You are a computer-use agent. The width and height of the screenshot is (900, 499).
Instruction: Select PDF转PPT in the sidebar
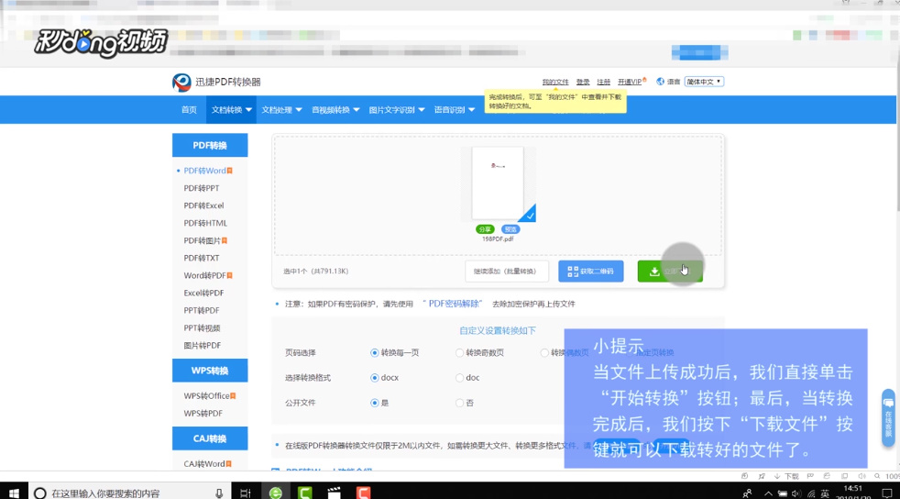coord(202,188)
